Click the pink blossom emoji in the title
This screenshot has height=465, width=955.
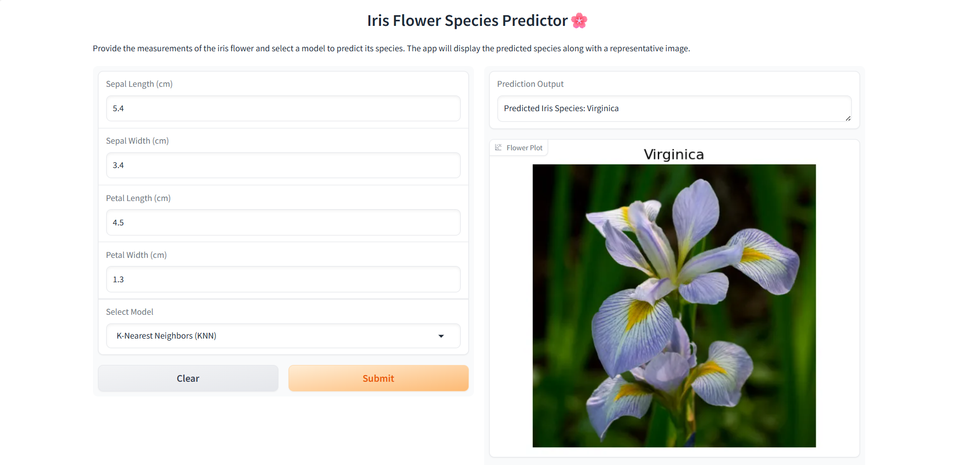click(x=579, y=21)
